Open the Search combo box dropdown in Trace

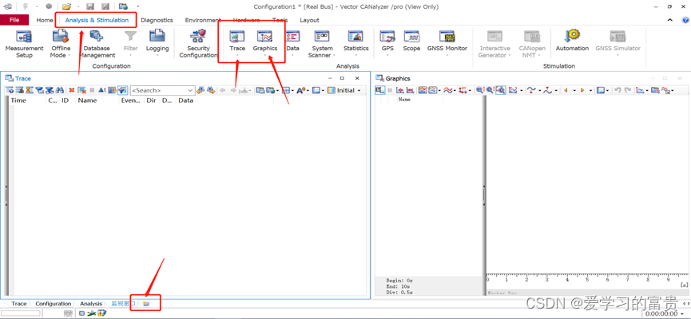tap(191, 90)
